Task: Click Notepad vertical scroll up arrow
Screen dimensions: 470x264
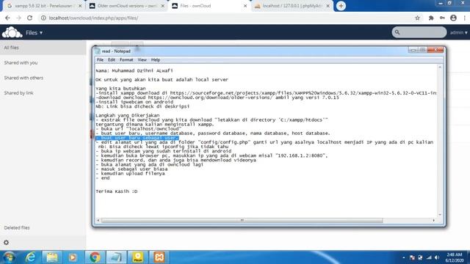Action: point(440,67)
